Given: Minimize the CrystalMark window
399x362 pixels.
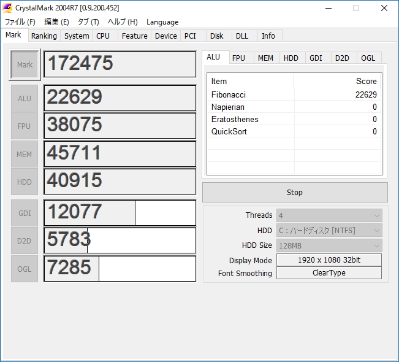Looking at the screenshot, I should 329,8.
